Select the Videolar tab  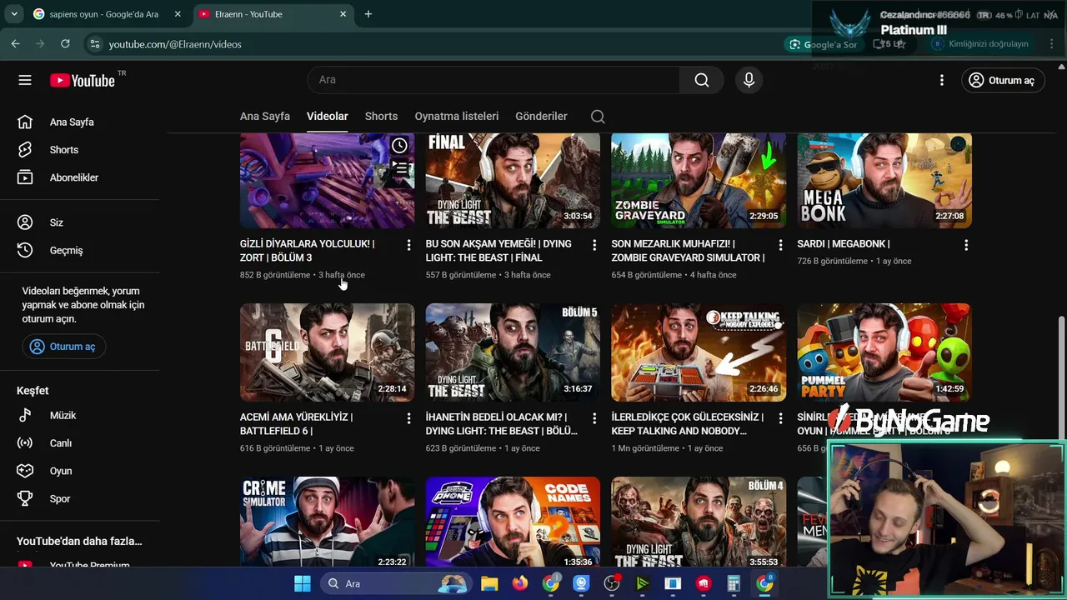(x=328, y=116)
